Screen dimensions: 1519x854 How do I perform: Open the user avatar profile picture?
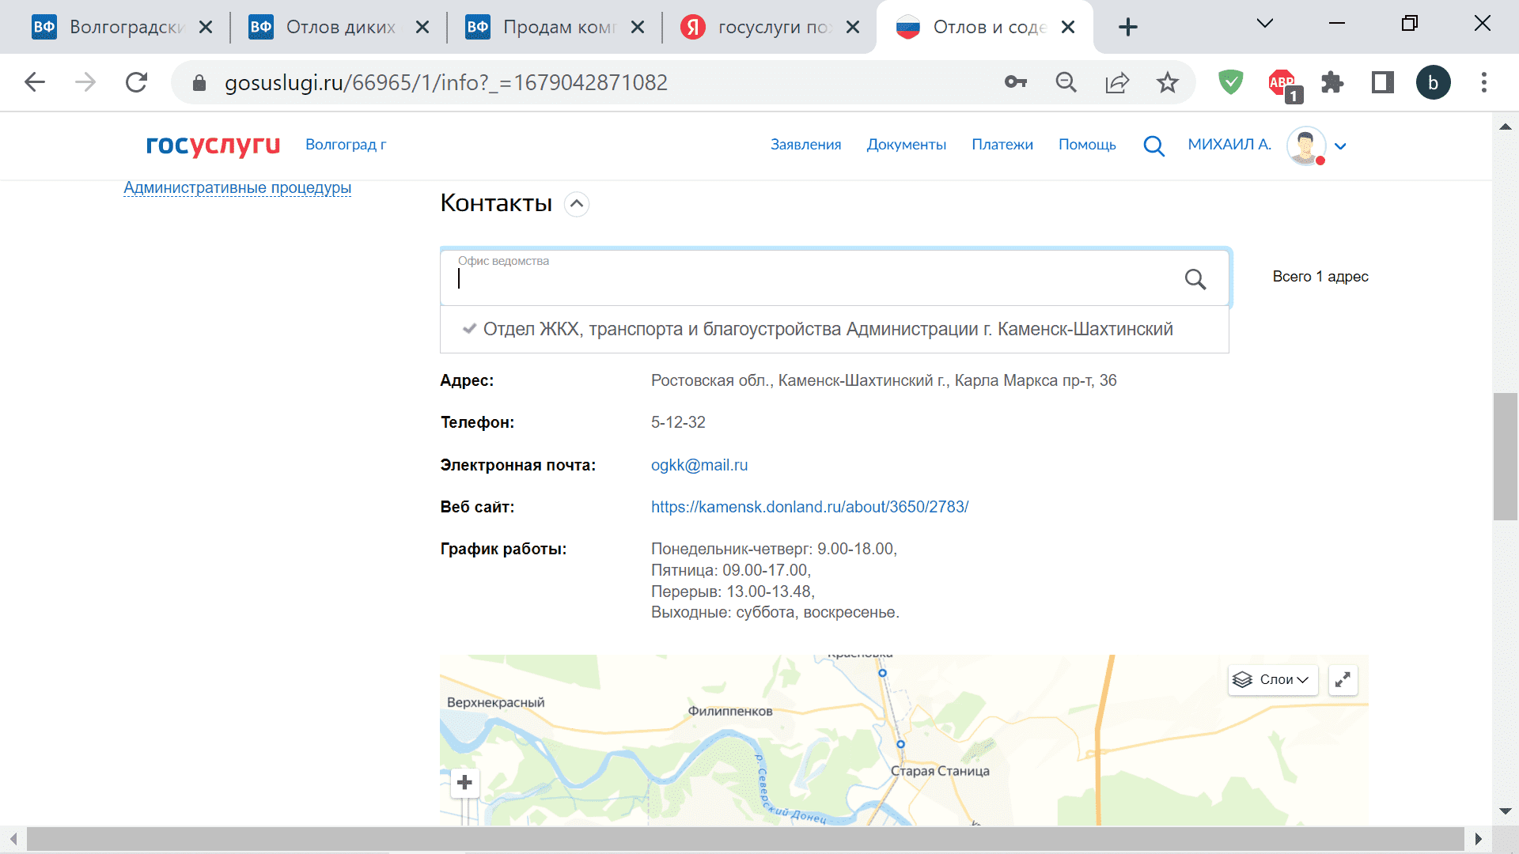(1305, 145)
